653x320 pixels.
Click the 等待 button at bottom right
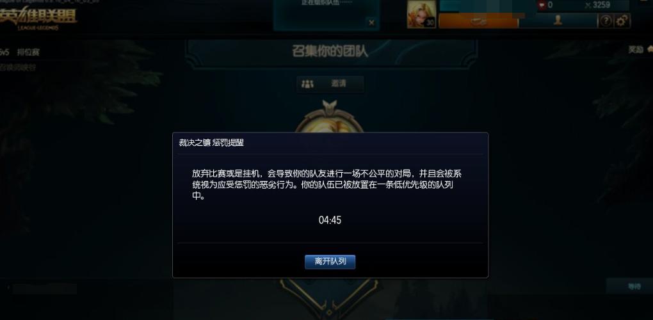(x=633, y=286)
